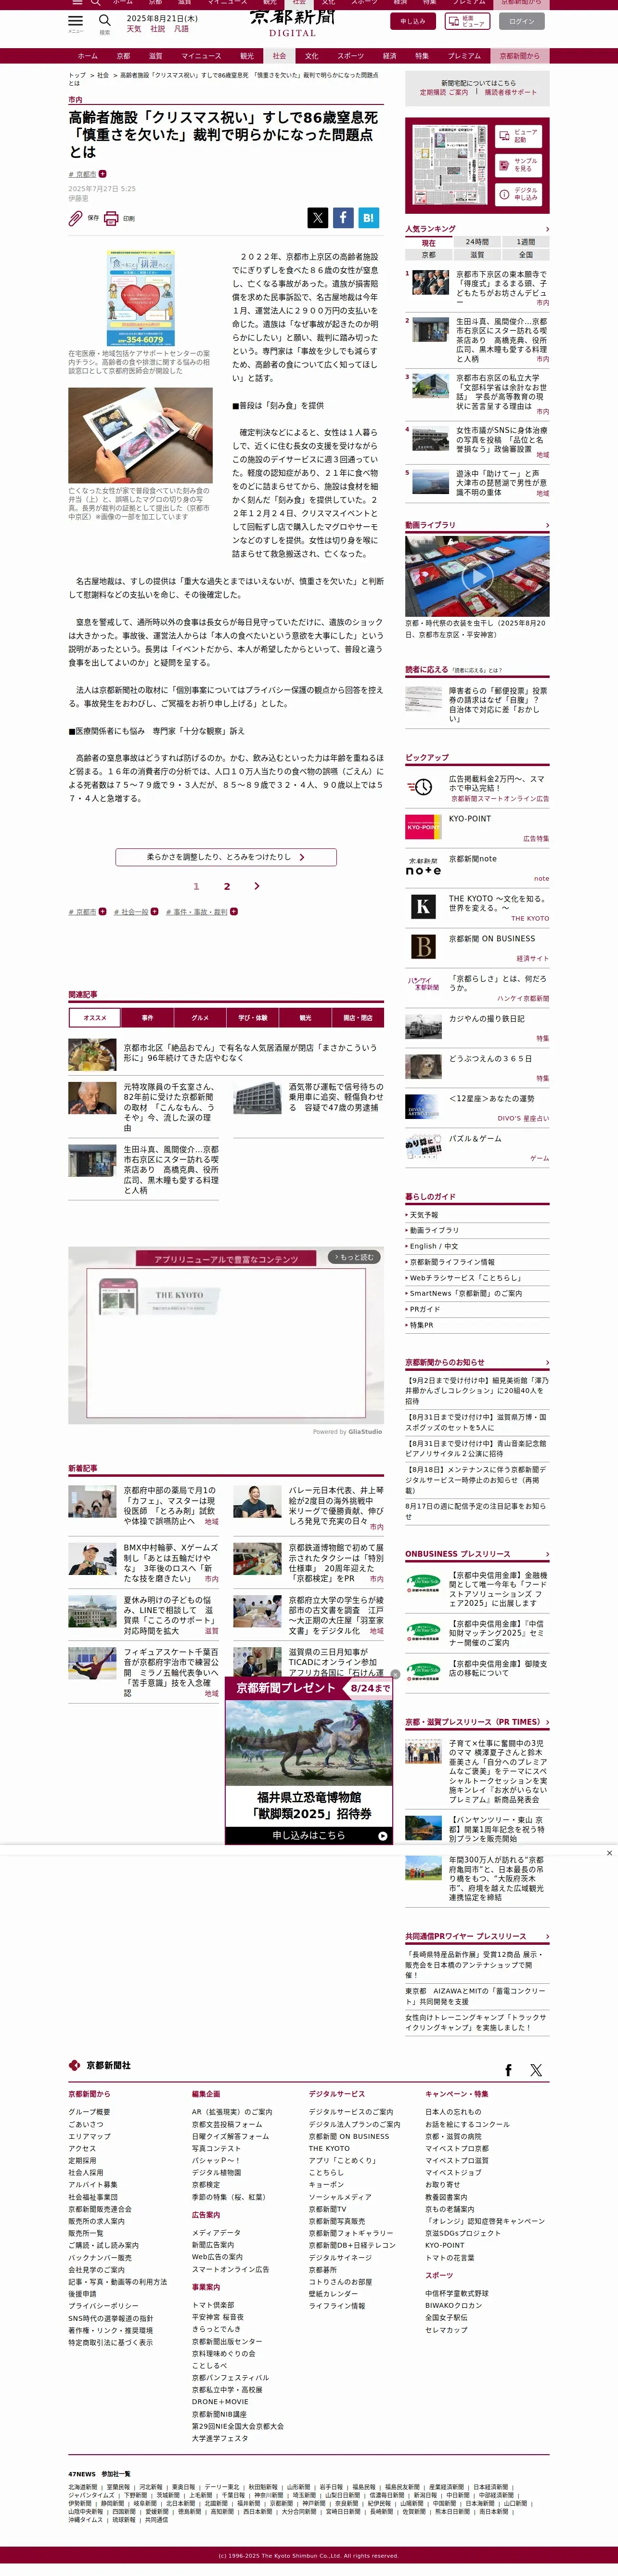Select the スポーツ navigation tab
618x2576 pixels.
pos(351,56)
